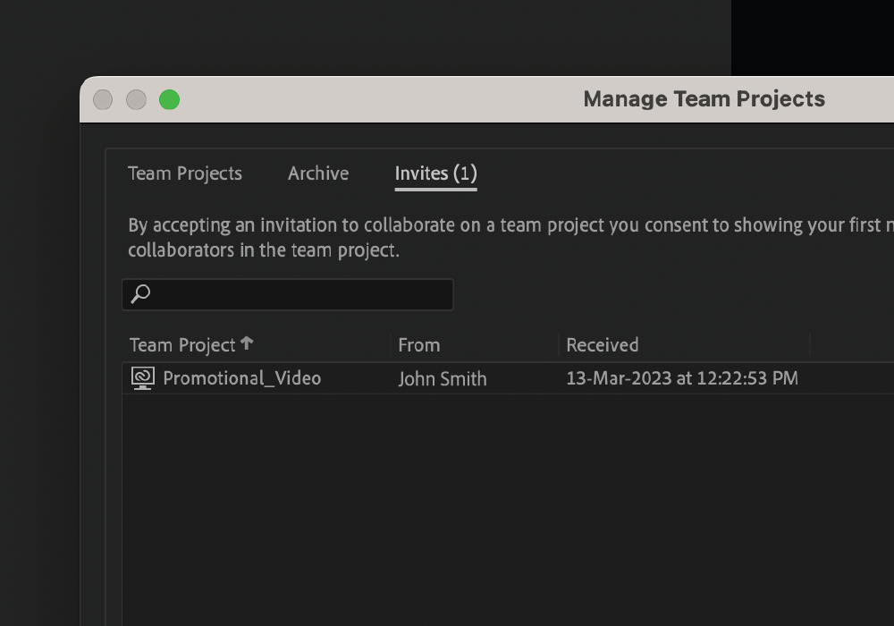The width and height of the screenshot is (894, 626).
Task: Click the 13-Mar-2023 received date cell
Action: (x=681, y=378)
